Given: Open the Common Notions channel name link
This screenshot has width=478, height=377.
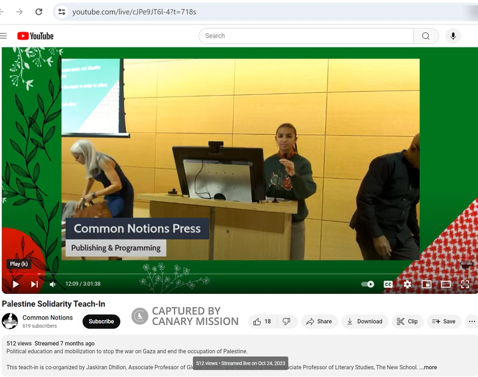Looking at the screenshot, I should coord(48,318).
